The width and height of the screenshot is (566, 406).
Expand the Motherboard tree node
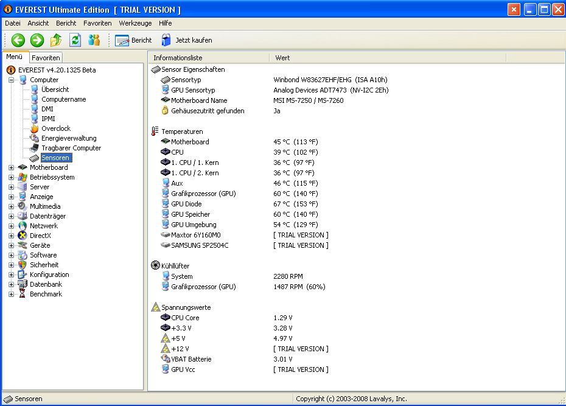pyautogui.click(x=11, y=167)
